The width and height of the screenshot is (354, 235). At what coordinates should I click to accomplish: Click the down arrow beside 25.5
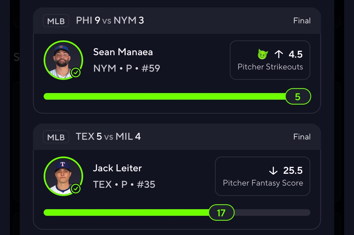[273, 171]
